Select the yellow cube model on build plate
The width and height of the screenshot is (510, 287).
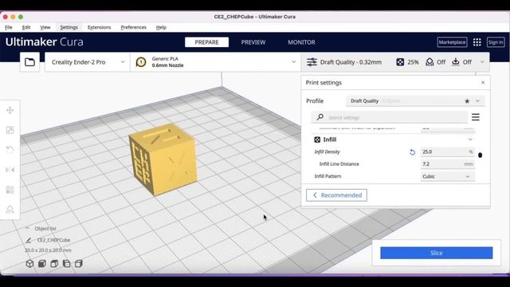click(163, 159)
